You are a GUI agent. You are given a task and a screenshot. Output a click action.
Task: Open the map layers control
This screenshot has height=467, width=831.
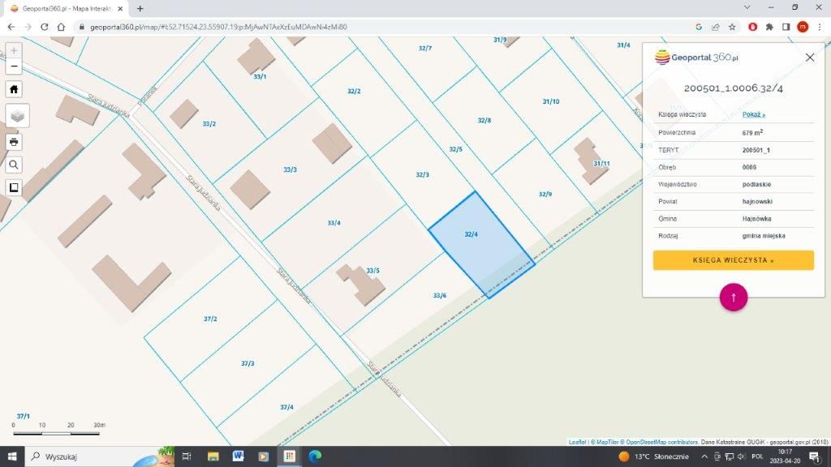point(17,116)
